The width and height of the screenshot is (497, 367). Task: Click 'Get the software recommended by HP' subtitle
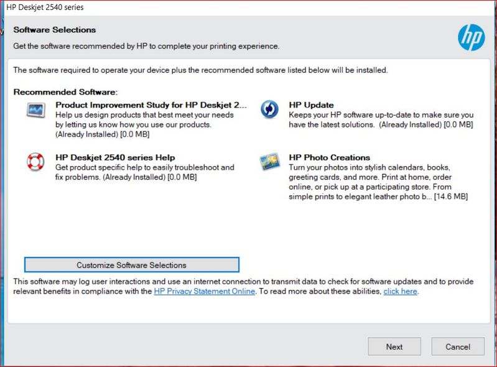tap(146, 46)
